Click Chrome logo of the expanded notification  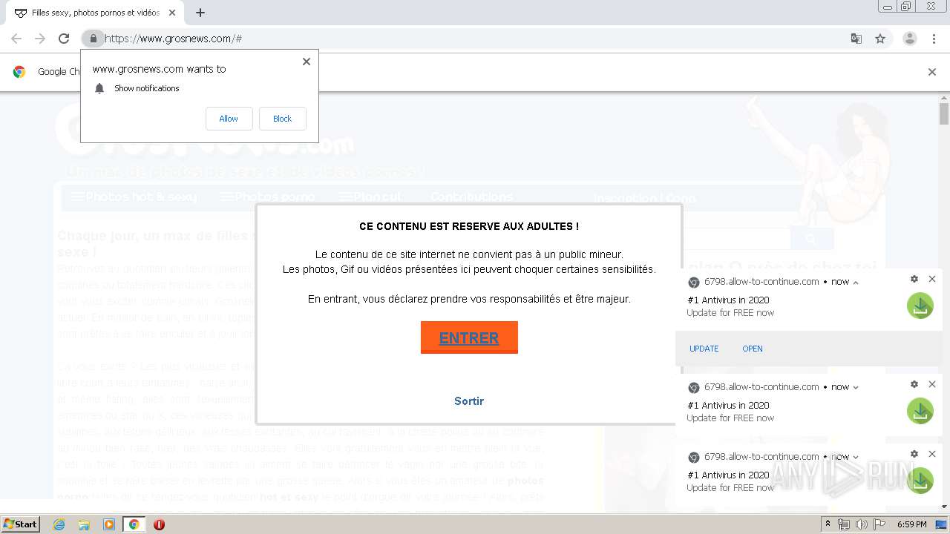click(694, 283)
